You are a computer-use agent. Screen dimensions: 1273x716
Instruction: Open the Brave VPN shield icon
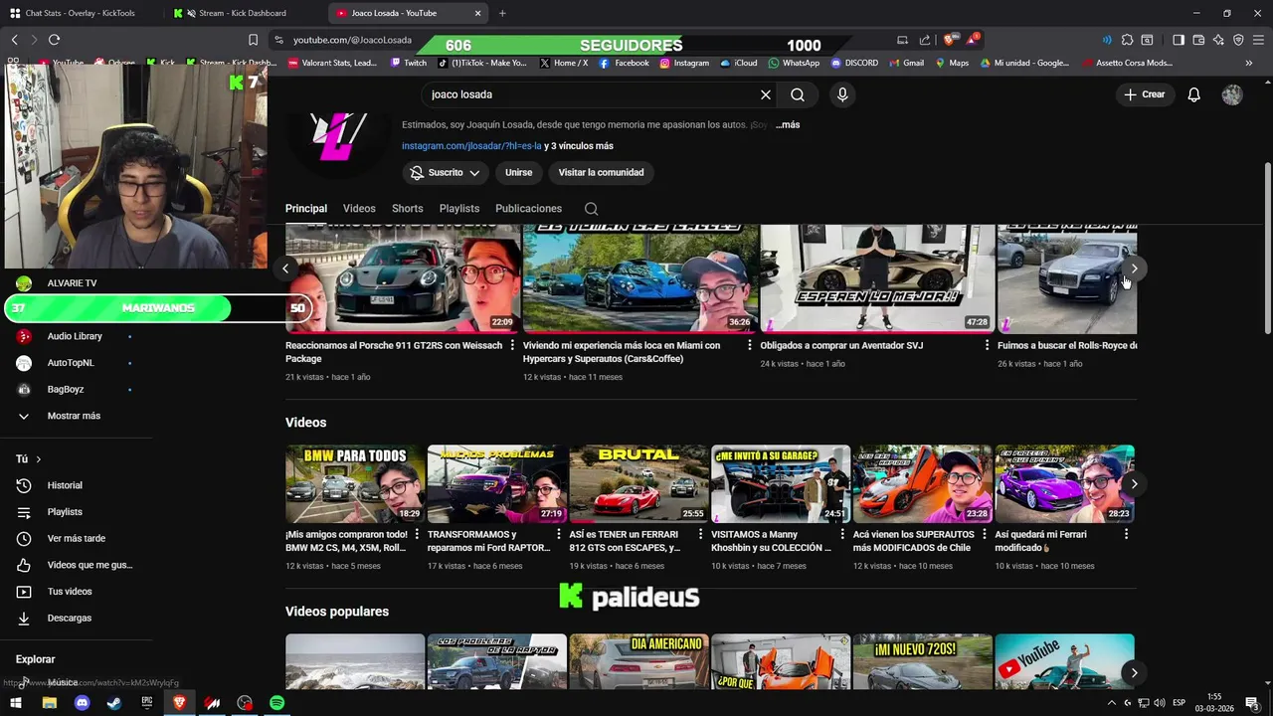tap(1238, 40)
